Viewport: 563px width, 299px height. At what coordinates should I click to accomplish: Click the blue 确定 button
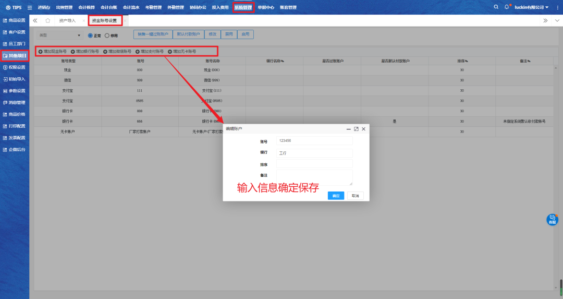pyautogui.click(x=336, y=196)
